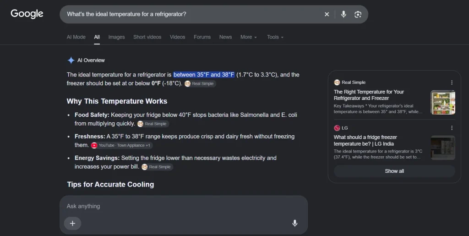Click microphone in Ask anything box
This screenshot has height=236, width=469.
click(294, 223)
